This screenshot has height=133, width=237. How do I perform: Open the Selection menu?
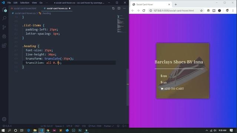[x=25, y=3]
